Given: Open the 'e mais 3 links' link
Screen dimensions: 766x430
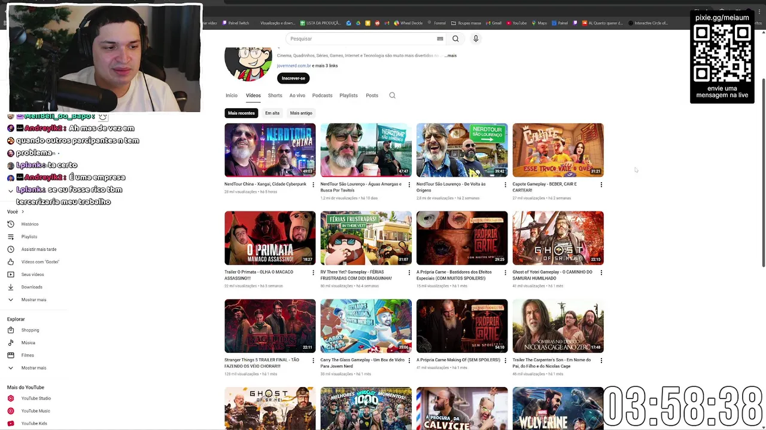Looking at the screenshot, I should pyautogui.click(x=325, y=66).
